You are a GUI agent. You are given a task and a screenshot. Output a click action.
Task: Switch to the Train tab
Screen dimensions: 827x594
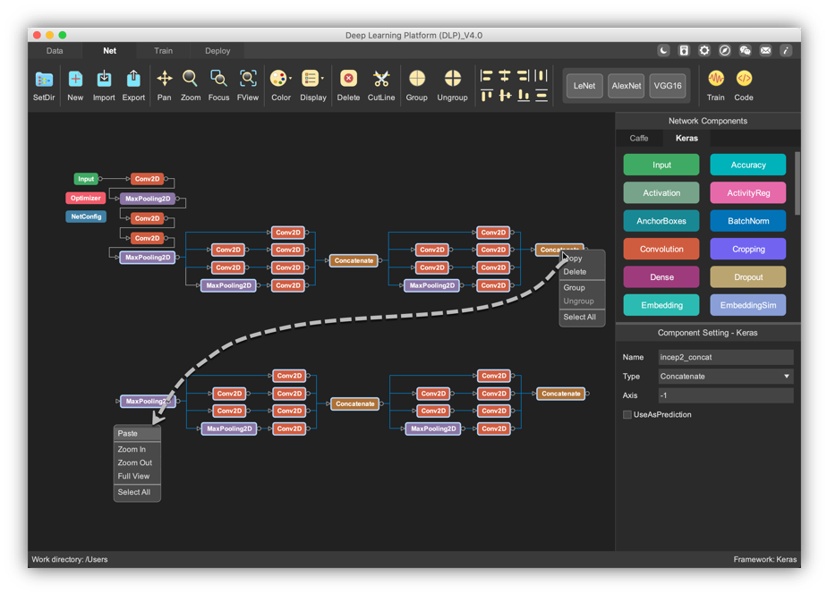point(163,51)
